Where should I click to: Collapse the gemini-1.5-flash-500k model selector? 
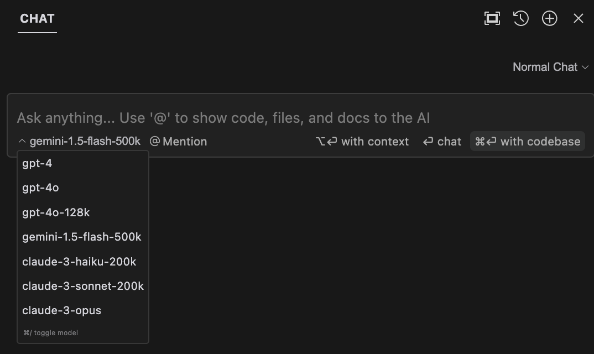pos(79,142)
